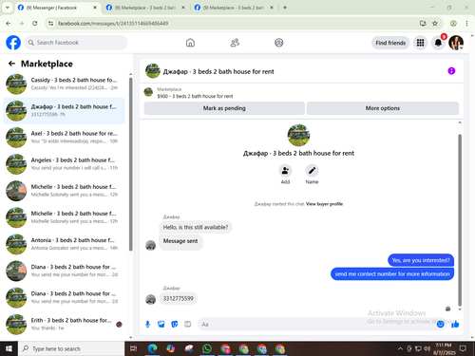Open Antonia conversation in list
This screenshot has width=475, height=356.
(x=65, y=244)
